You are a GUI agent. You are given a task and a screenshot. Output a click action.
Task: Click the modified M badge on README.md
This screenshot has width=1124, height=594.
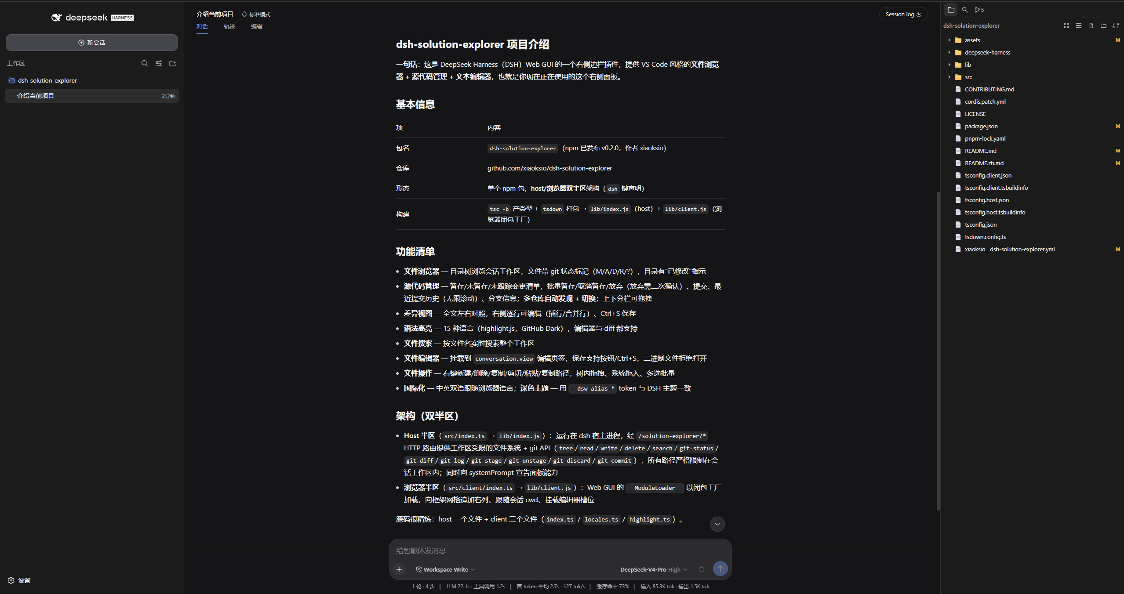pos(1118,151)
